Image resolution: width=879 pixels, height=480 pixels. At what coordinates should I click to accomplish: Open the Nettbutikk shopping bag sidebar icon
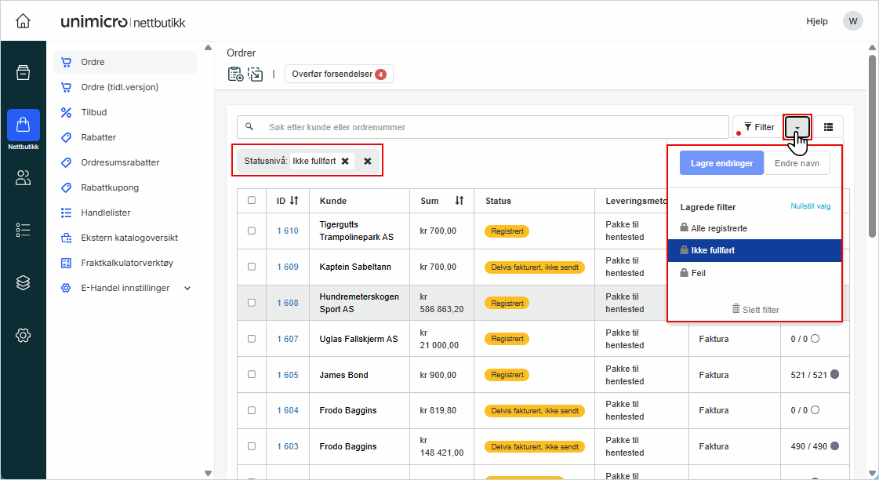[23, 125]
